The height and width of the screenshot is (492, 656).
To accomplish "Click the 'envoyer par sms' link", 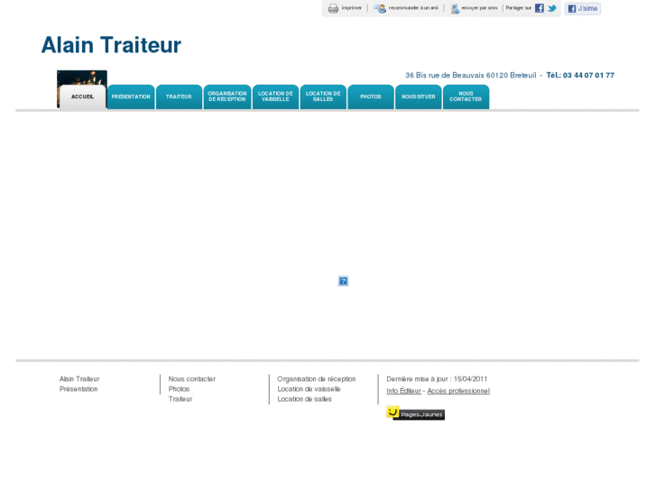I will click(x=479, y=8).
